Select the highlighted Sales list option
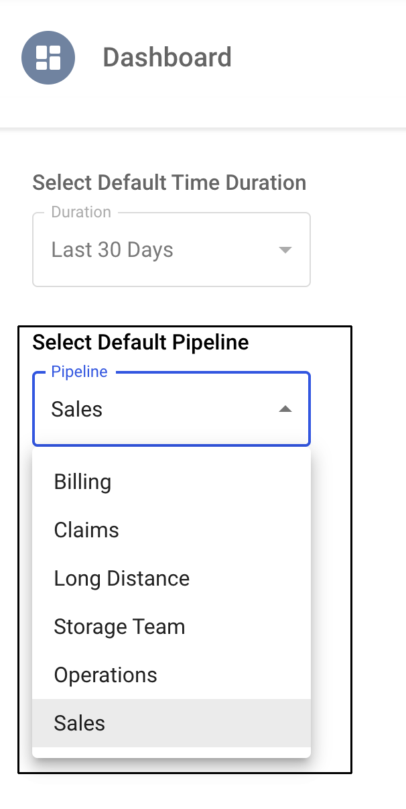The image size is (406, 809). click(x=80, y=723)
